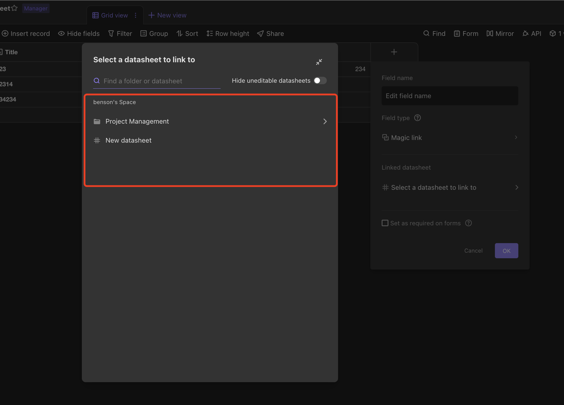Click the Mirror icon in toolbar

tap(490, 34)
